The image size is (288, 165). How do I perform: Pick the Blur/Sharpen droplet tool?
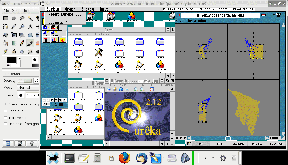[x=22, y=51]
